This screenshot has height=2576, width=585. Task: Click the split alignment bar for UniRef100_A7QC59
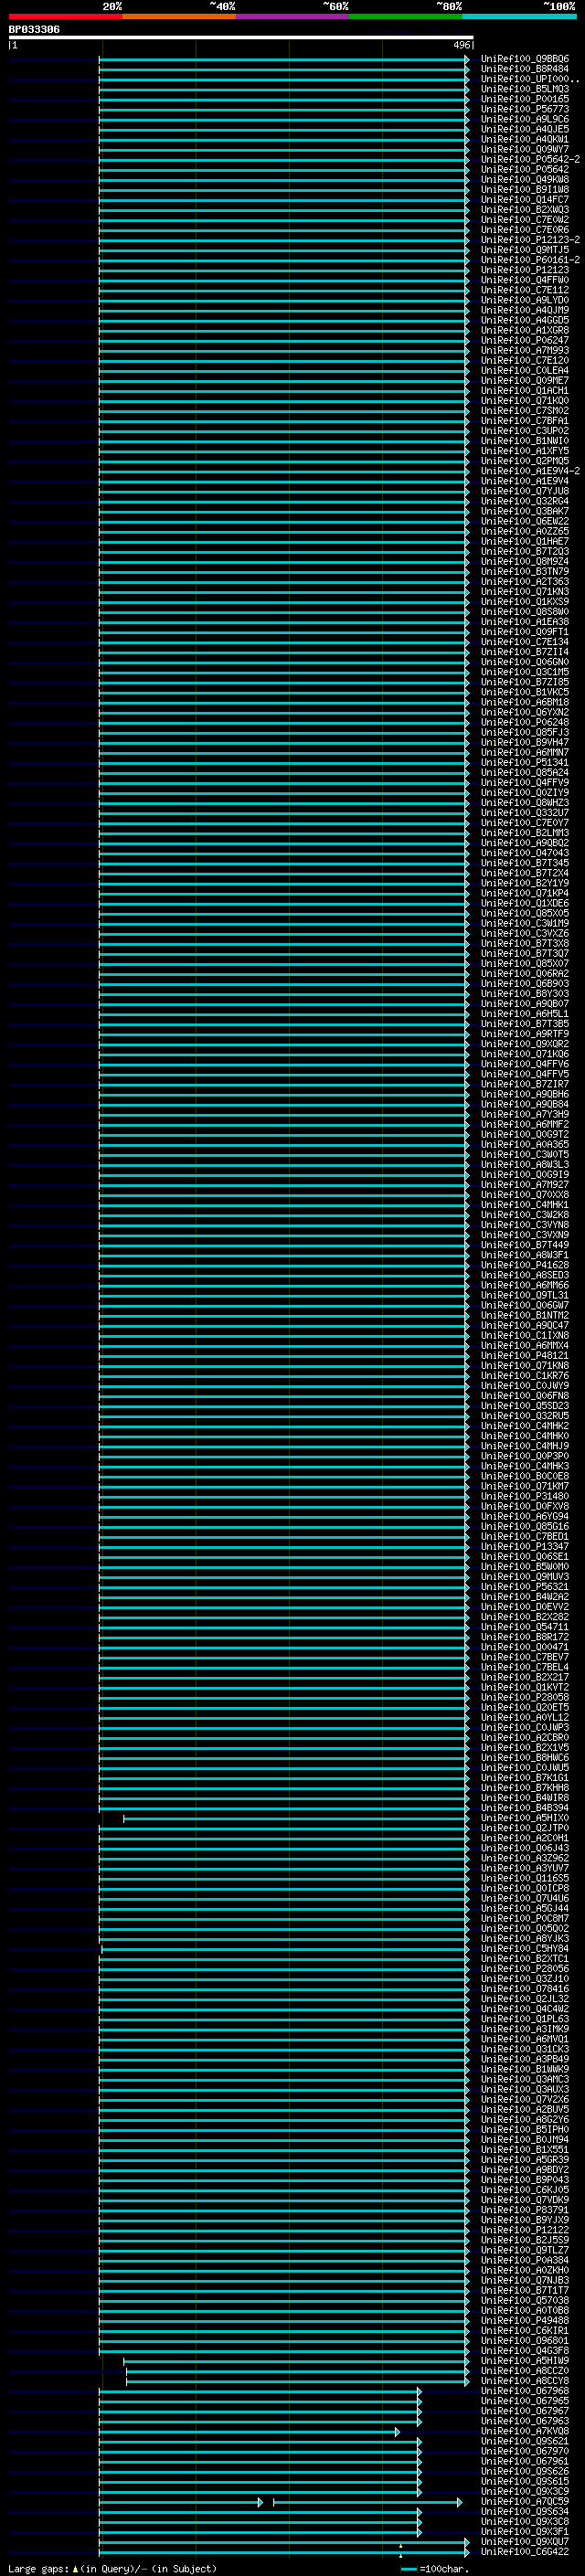pyautogui.click(x=280, y=2501)
